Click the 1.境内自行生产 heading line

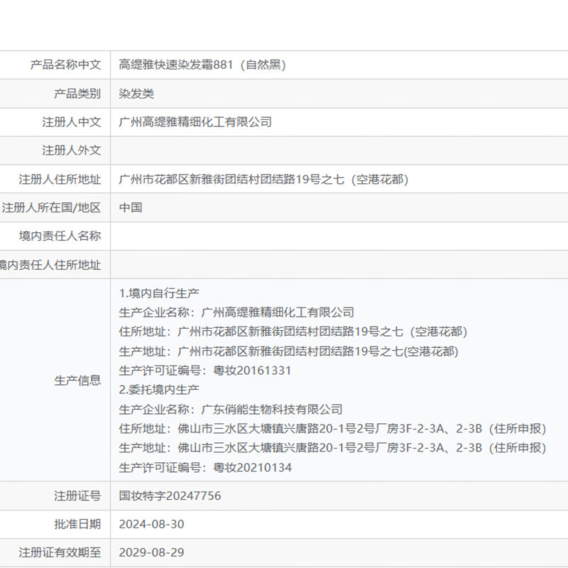(159, 293)
